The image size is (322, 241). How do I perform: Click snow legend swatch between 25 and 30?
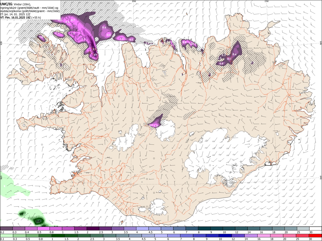pyautogui.click(x=303, y=229)
